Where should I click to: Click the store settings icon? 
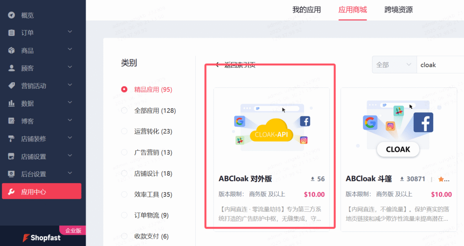[11, 156]
